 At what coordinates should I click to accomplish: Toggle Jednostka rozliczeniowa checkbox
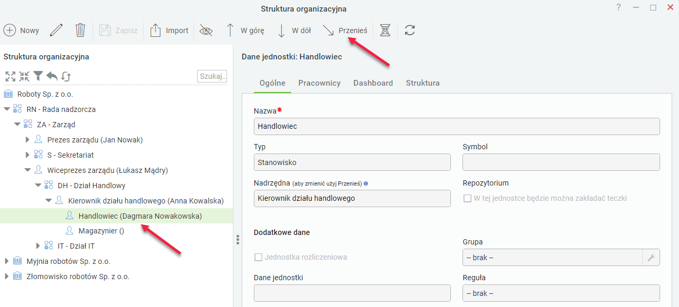point(258,257)
